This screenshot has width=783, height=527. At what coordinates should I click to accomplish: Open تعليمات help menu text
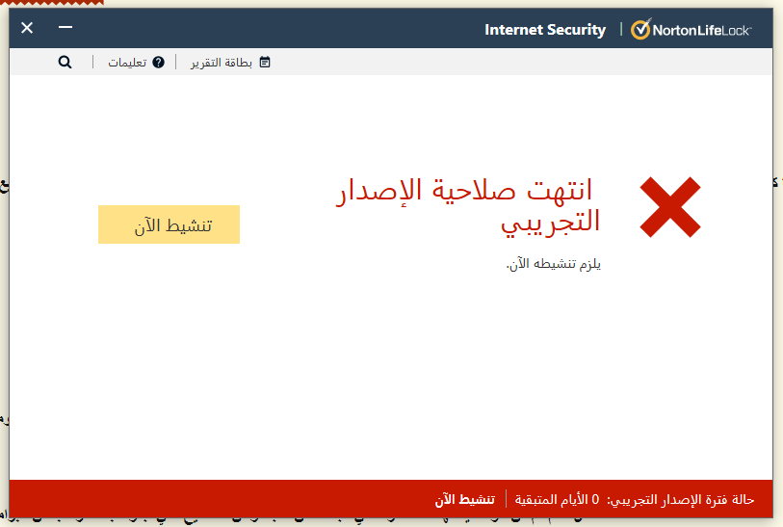(127, 63)
